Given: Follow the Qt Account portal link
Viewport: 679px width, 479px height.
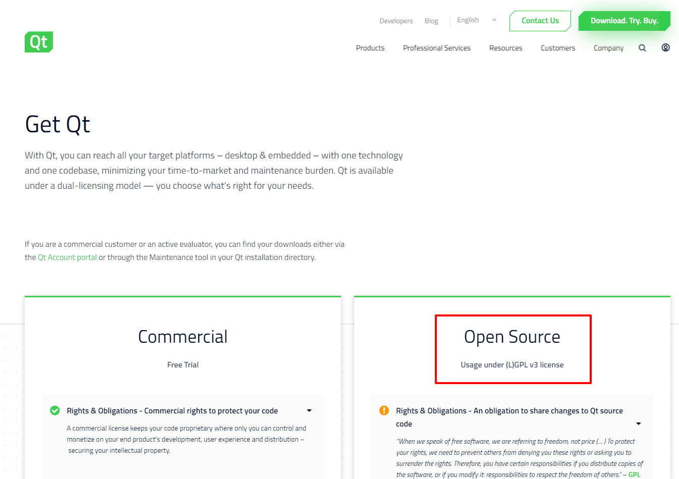Looking at the screenshot, I should [67, 257].
